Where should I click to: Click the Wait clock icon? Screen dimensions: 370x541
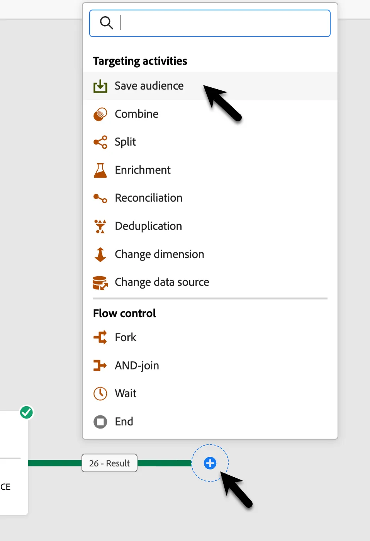pyautogui.click(x=100, y=393)
